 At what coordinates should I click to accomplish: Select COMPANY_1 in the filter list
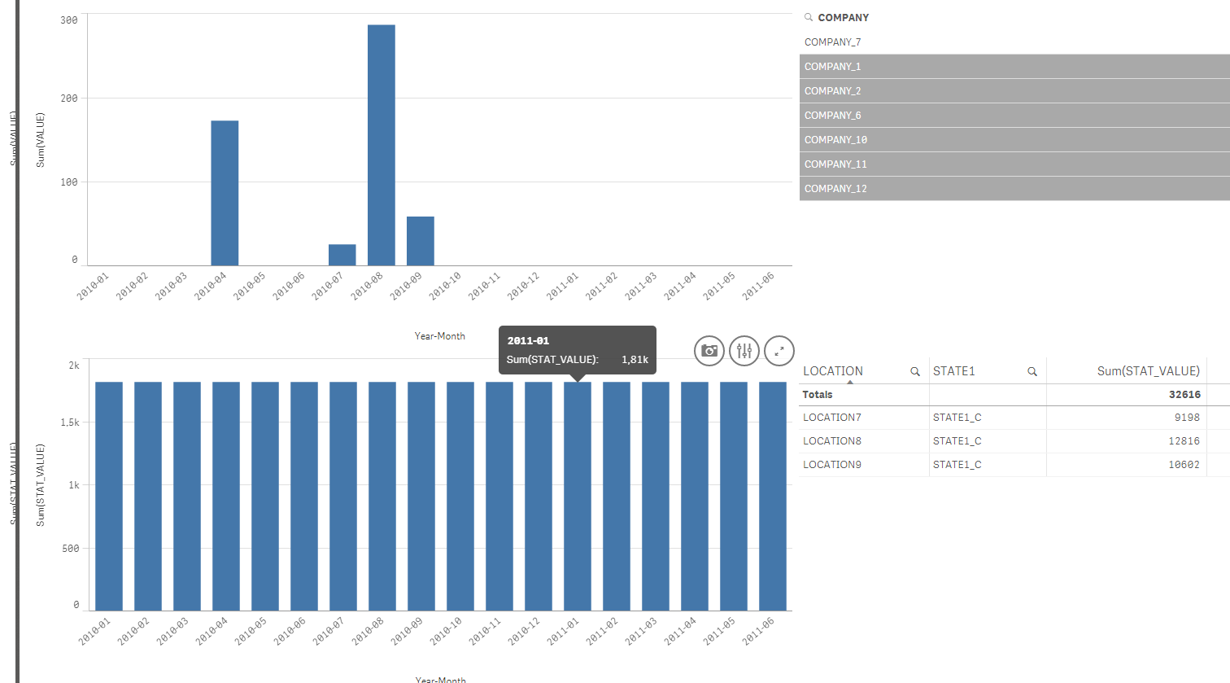click(1014, 67)
